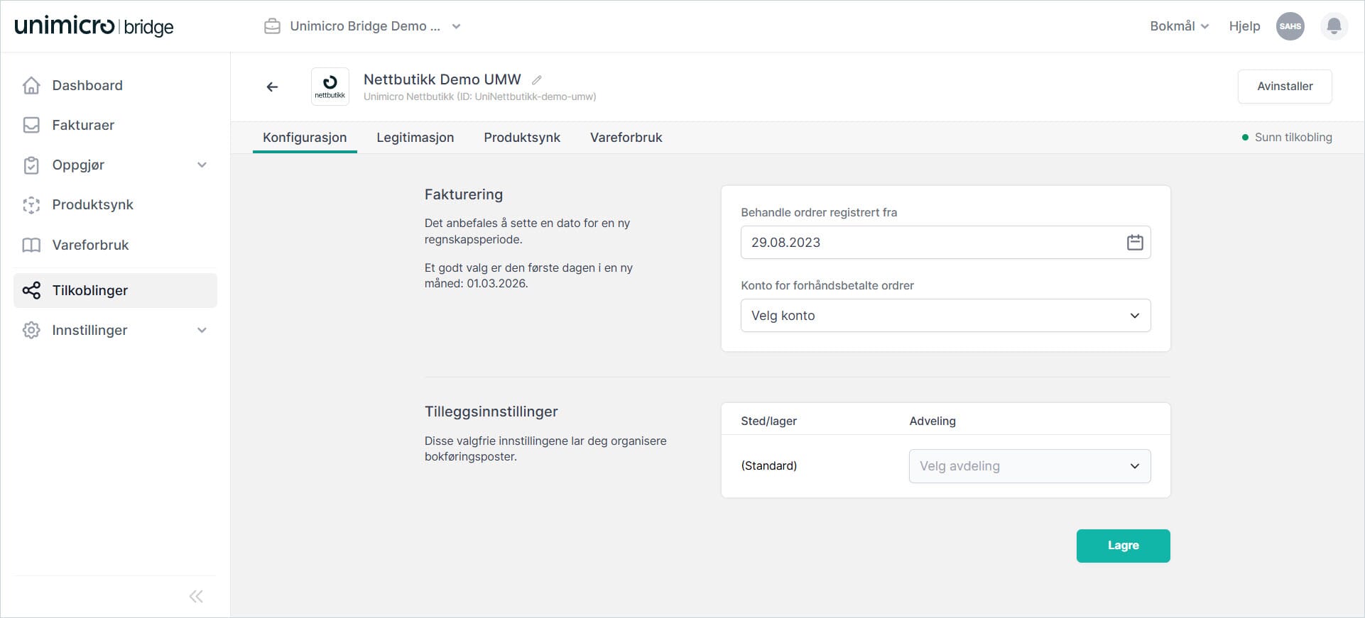Open the notifications bell
Image resolution: width=1365 pixels, height=618 pixels.
1334,26
